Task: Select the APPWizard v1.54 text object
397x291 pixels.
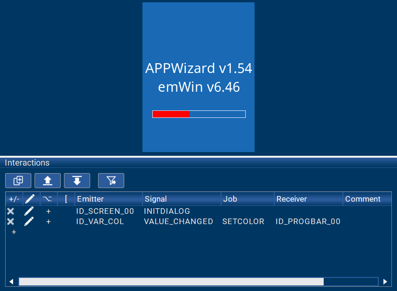Action: coord(199,68)
